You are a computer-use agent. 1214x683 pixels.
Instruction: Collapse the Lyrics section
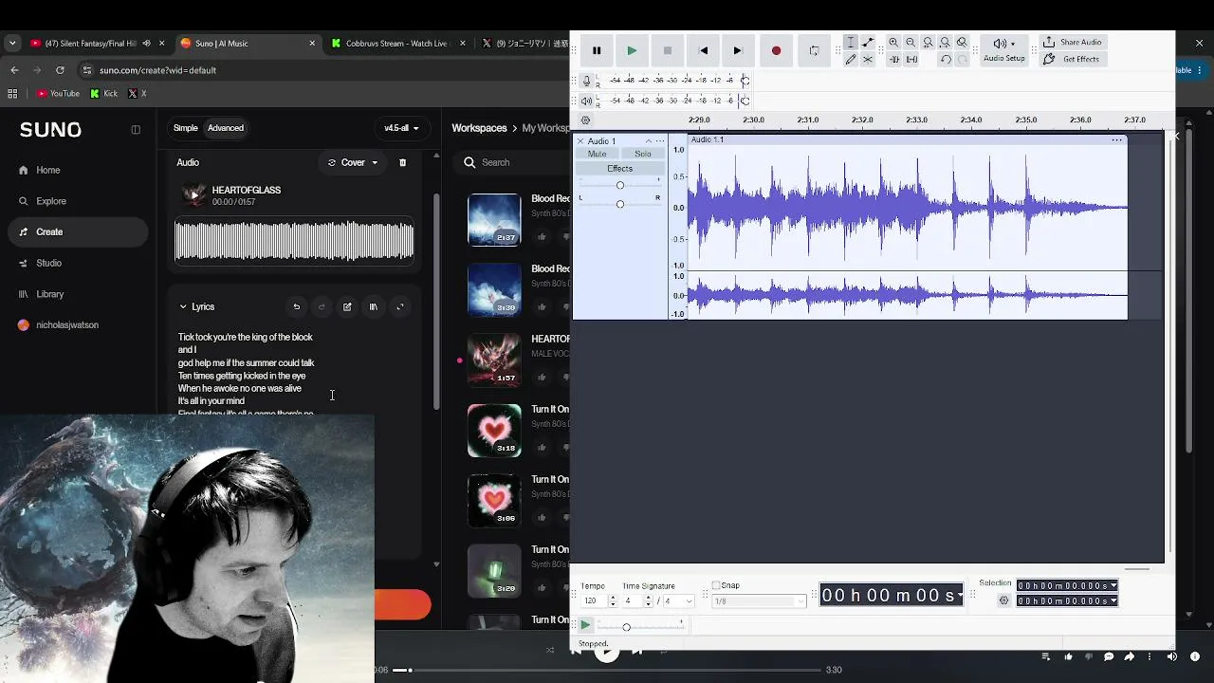pos(183,306)
